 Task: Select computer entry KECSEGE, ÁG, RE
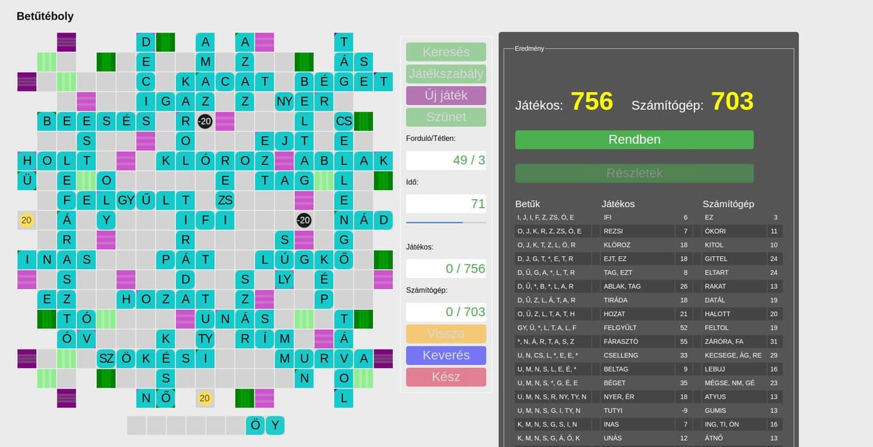[x=733, y=355]
